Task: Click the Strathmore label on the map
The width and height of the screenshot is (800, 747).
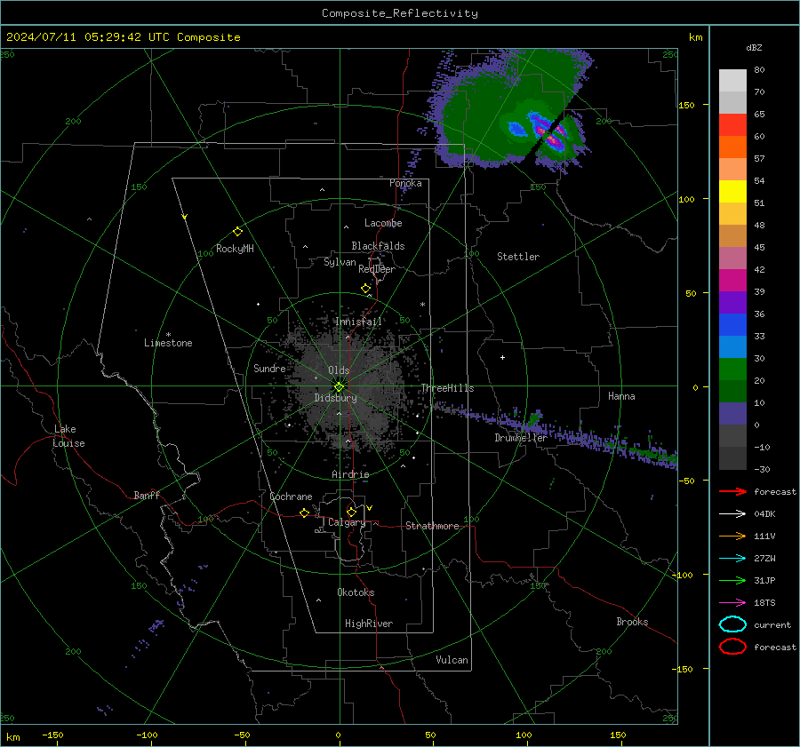Action: pos(432,526)
